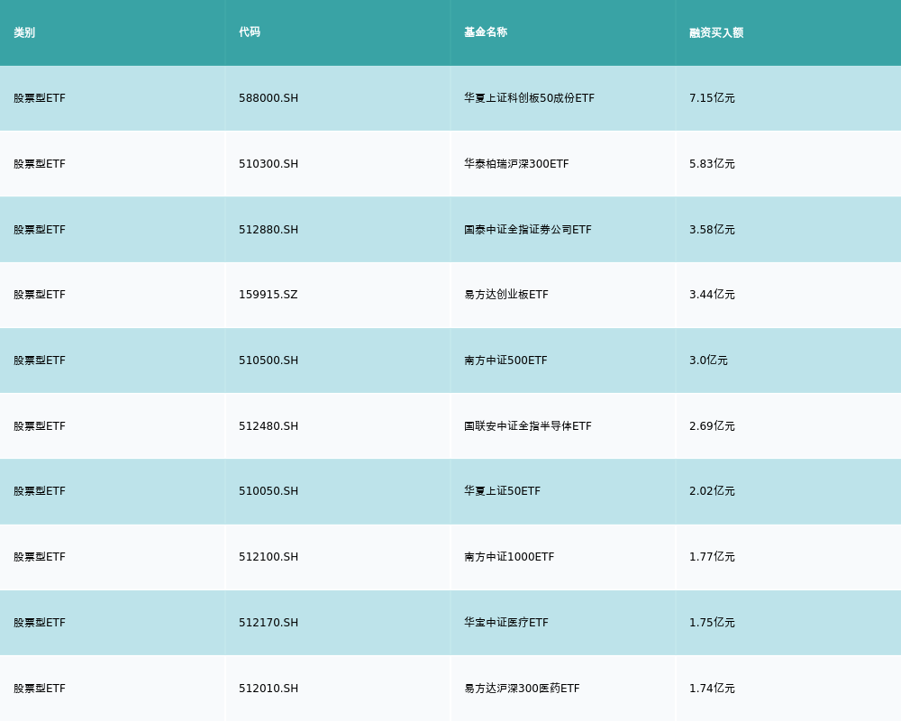Click 股票型ETF in the 159915.SZ row

coord(40,295)
